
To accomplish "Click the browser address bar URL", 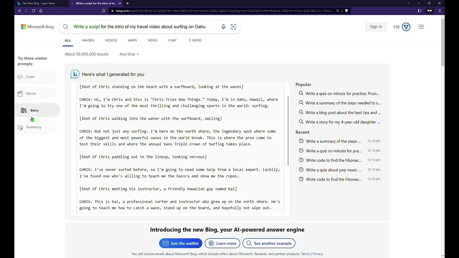I will [x=224, y=11].
